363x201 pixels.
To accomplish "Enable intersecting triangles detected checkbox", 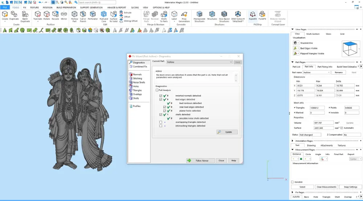I will point(161,126).
